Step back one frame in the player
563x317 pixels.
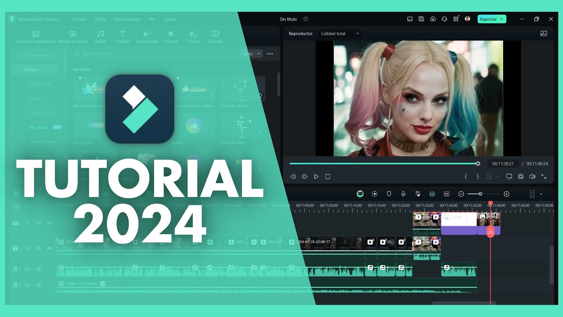coord(293,177)
